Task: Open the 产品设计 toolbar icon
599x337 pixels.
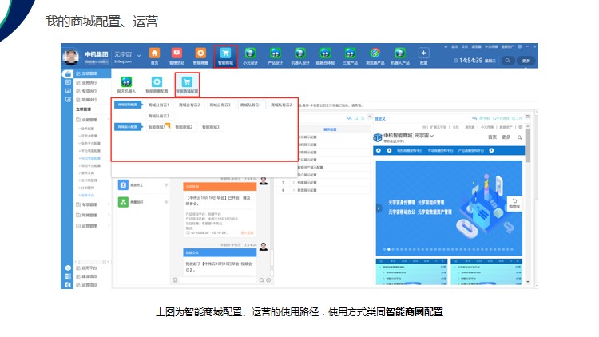Action: pyautogui.click(x=275, y=54)
